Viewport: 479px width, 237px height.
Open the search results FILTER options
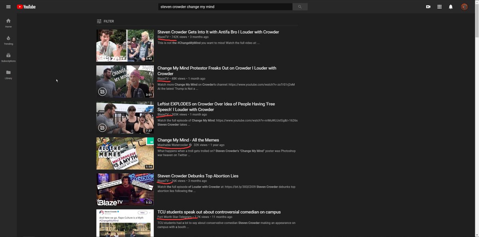pyautogui.click(x=105, y=21)
